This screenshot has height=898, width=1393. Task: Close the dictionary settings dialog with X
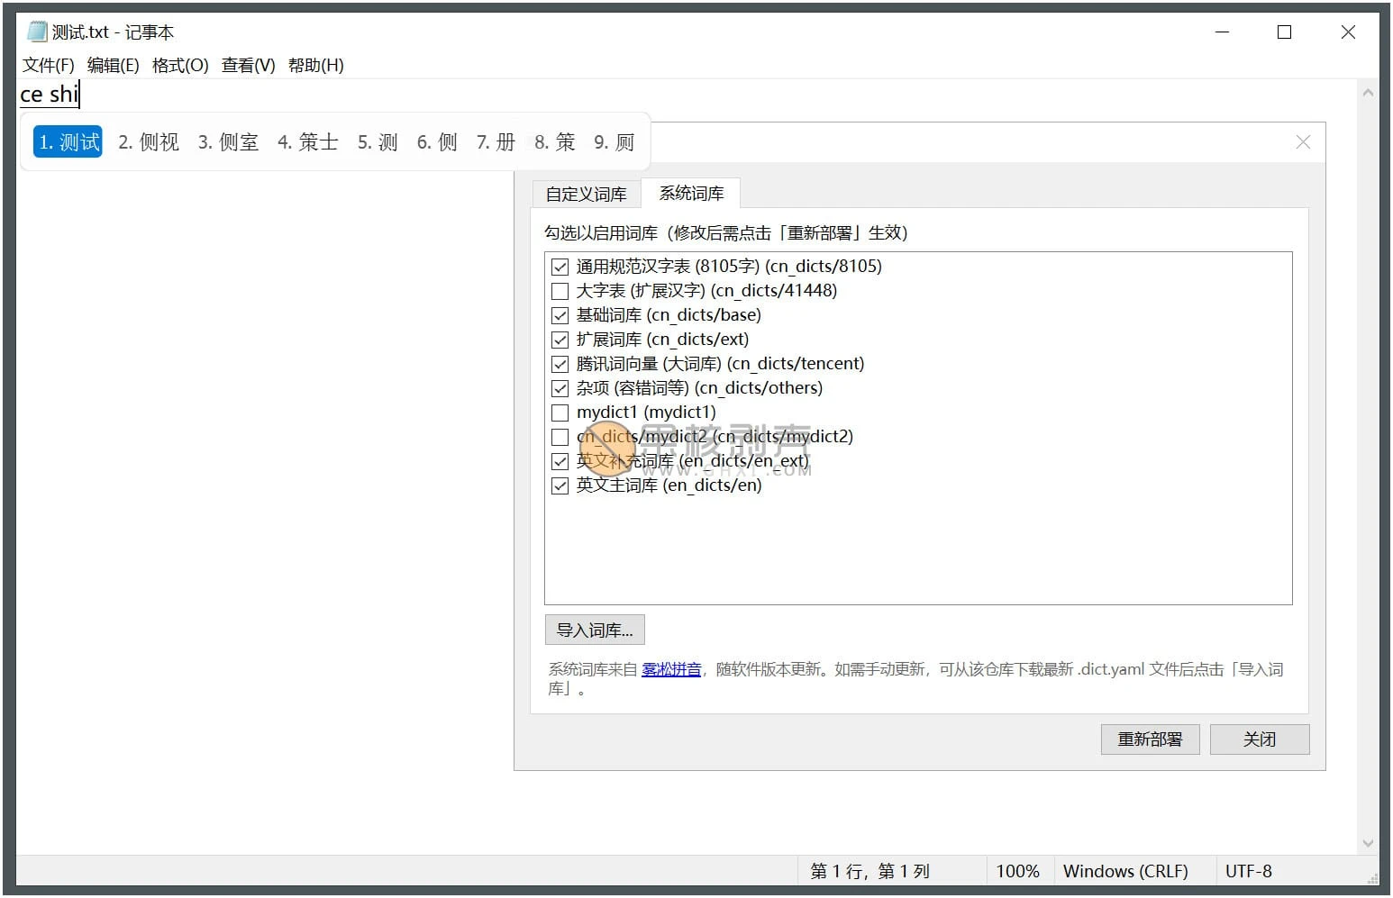click(1303, 142)
